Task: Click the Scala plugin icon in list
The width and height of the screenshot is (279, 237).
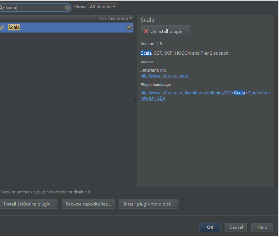Action: [x=2, y=28]
